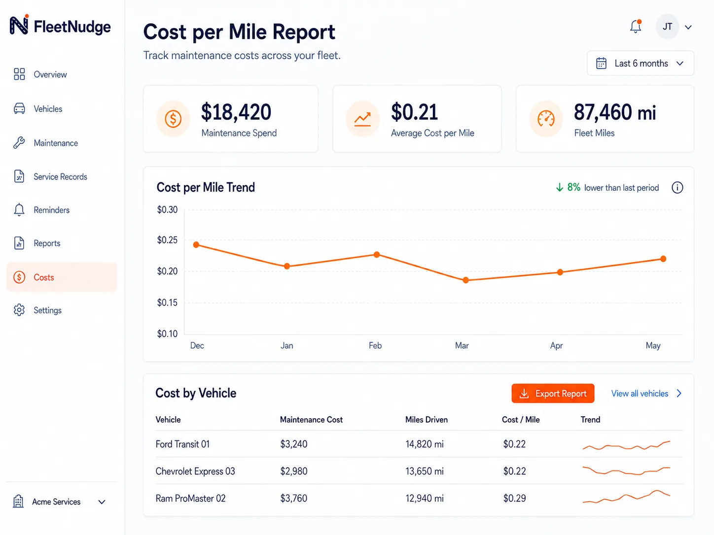Click the Maintenance Cost column header
Screen dimensions: 714x535
coord(311,420)
